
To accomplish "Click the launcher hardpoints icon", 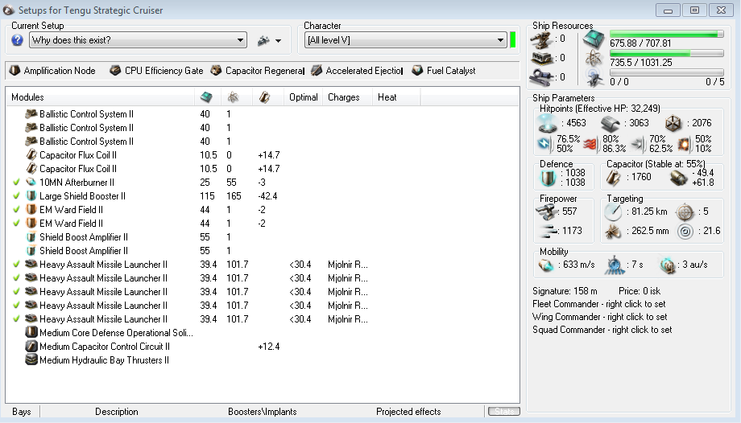I will pyautogui.click(x=541, y=59).
